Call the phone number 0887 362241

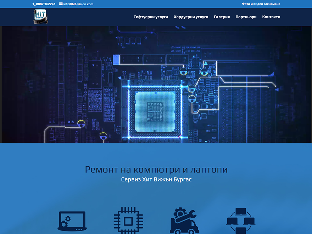[46, 4]
